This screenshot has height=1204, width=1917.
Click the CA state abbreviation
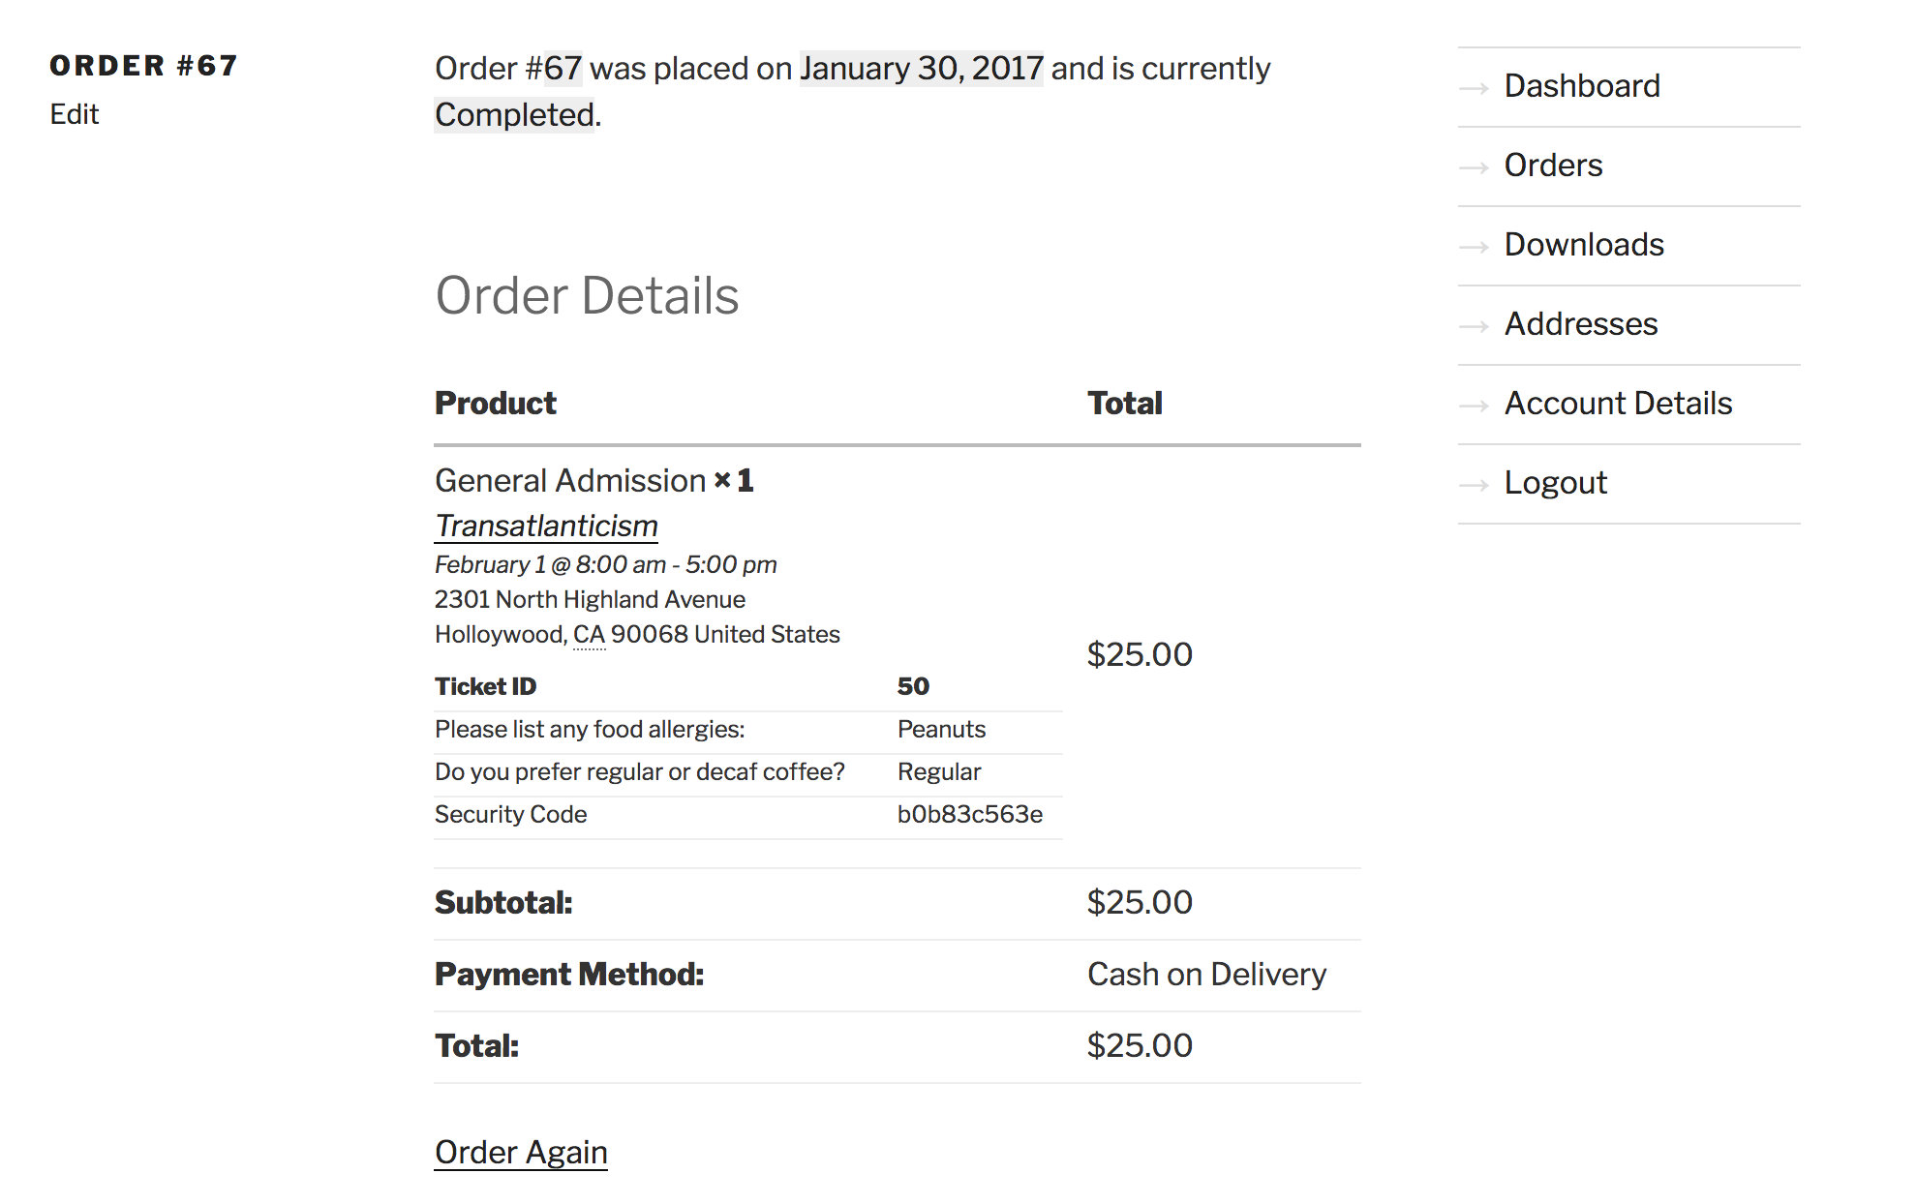[589, 635]
